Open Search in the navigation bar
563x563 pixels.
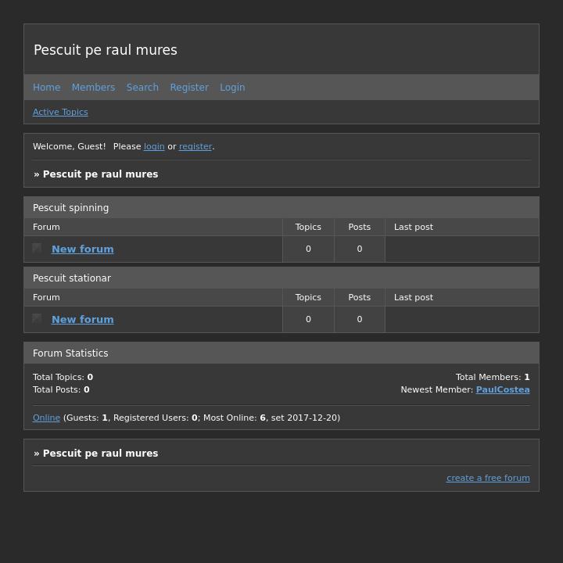[142, 88]
